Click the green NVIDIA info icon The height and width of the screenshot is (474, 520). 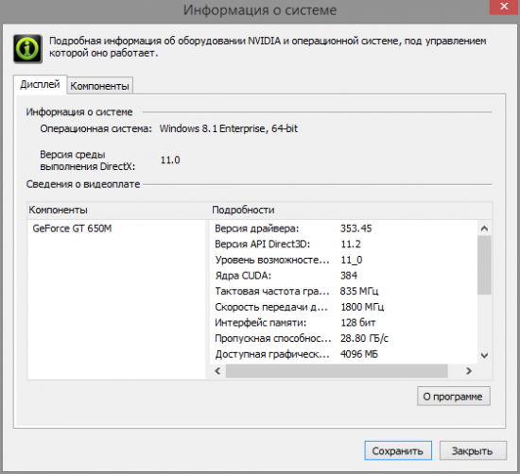pos(27,49)
